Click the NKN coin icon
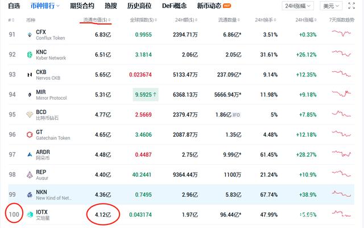 [x=30, y=195]
